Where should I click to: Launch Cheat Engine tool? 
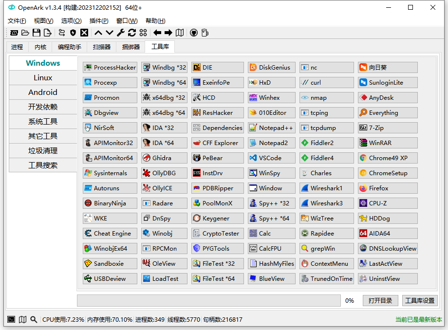pyautogui.click(x=110, y=234)
